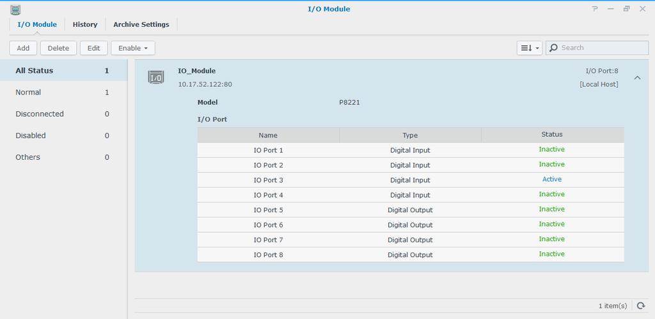The height and width of the screenshot is (319, 655).
Task: Click the Edit button
Action: 93,48
